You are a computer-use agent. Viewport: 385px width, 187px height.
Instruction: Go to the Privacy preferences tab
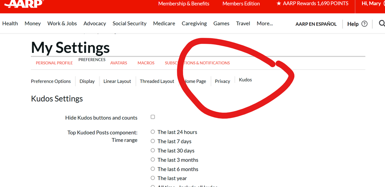coord(222,81)
